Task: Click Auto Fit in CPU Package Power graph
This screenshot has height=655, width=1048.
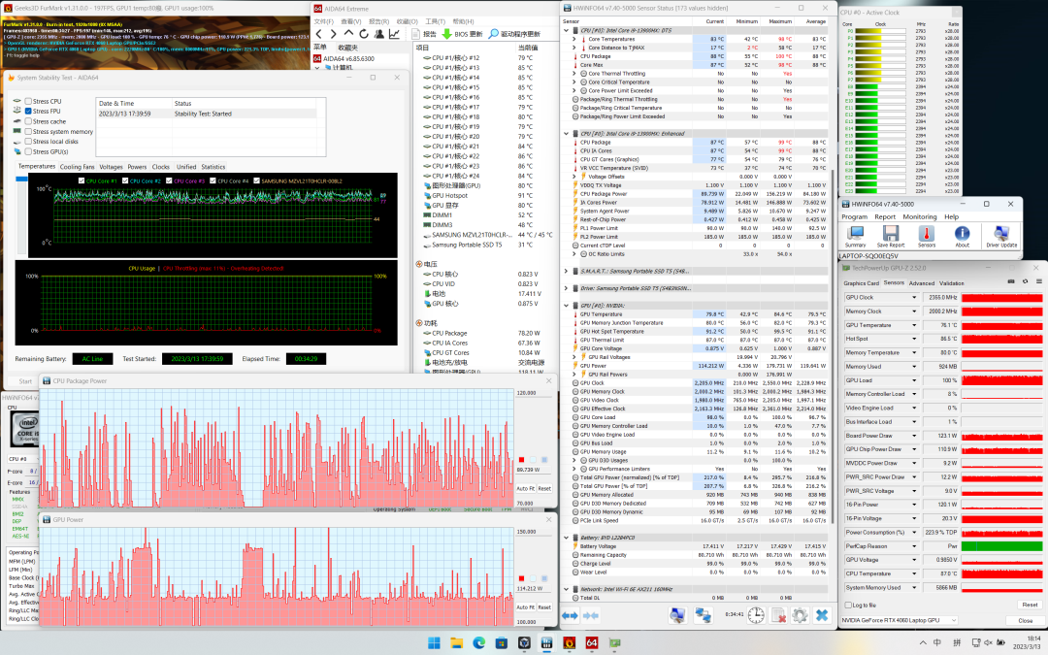Action: click(525, 488)
